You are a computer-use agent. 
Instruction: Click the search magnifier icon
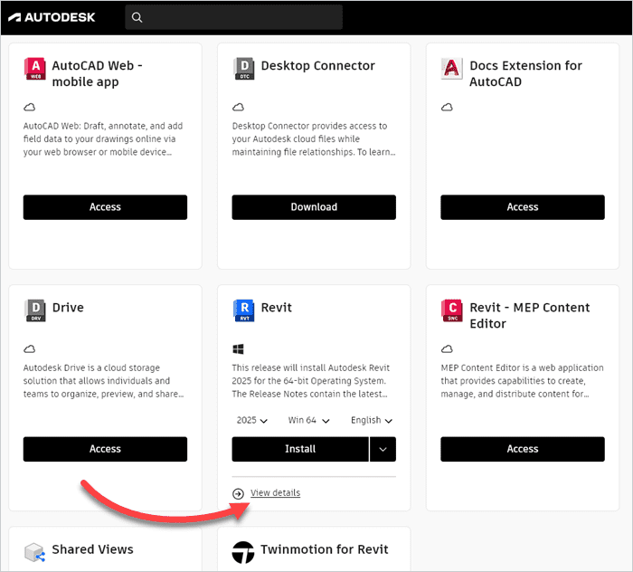(x=137, y=17)
